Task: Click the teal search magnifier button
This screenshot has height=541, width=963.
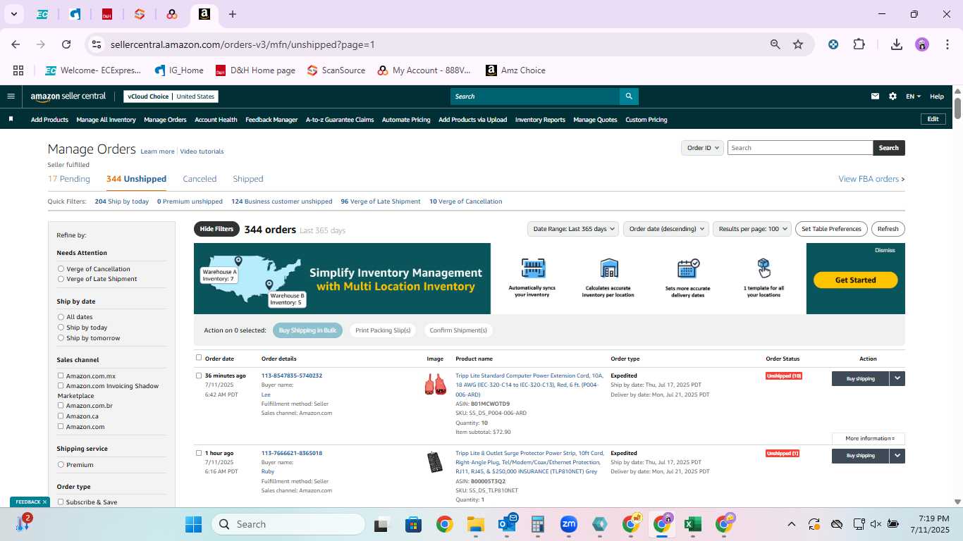Action: (629, 97)
